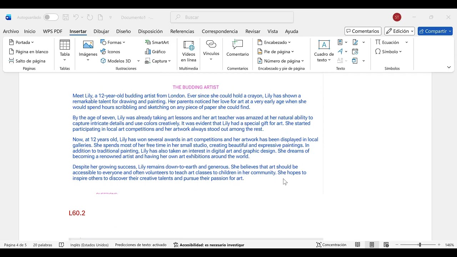
Task: Expand the Ecuación dropdown arrow
Action: coord(406,42)
